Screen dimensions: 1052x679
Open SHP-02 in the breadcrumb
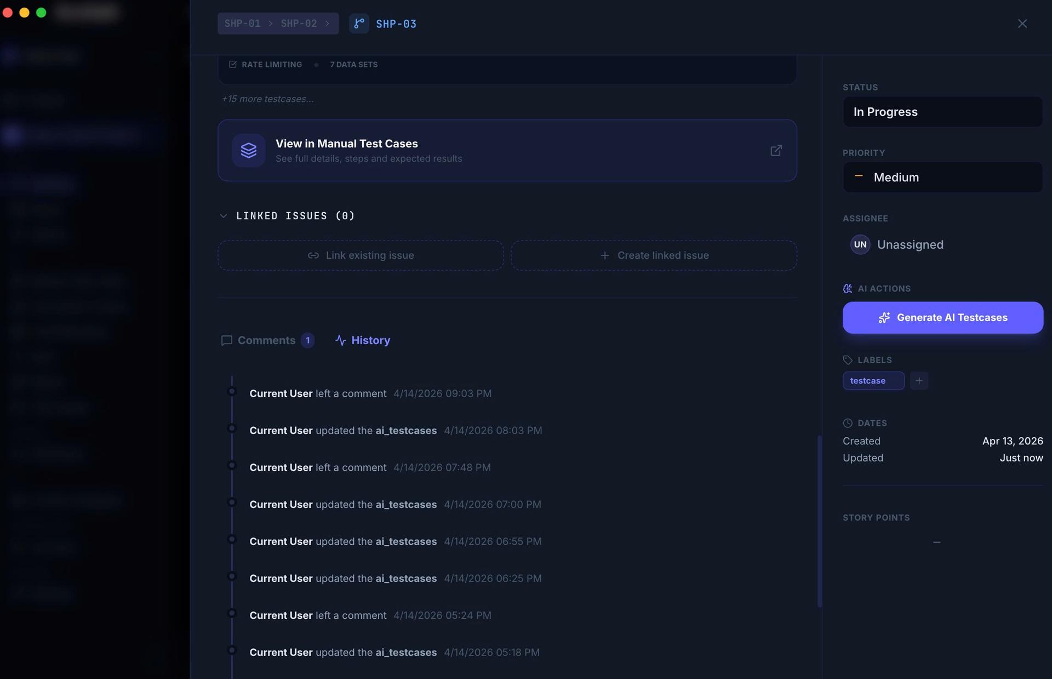(299, 24)
